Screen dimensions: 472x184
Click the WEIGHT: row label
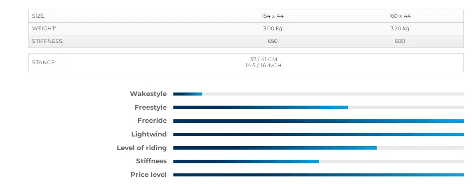pyautogui.click(x=44, y=29)
